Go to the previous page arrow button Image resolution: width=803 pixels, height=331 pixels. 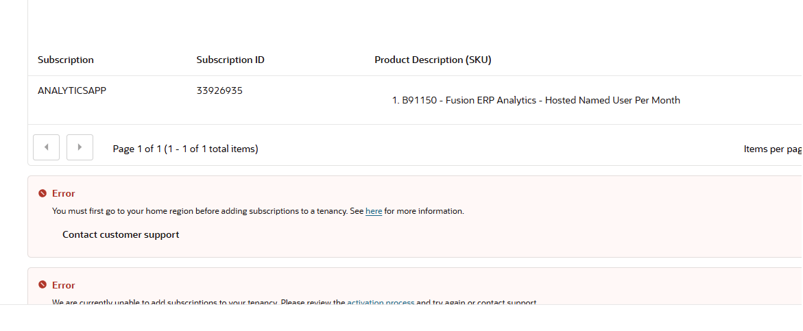click(46, 147)
